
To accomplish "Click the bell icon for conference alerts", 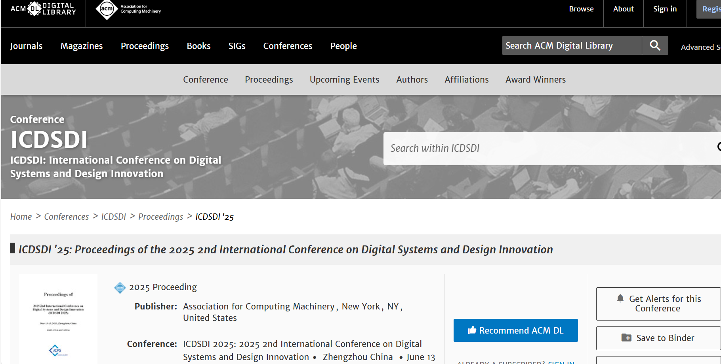I will [x=620, y=299].
